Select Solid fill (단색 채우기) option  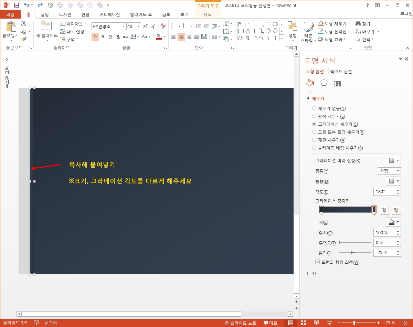pos(328,116)
